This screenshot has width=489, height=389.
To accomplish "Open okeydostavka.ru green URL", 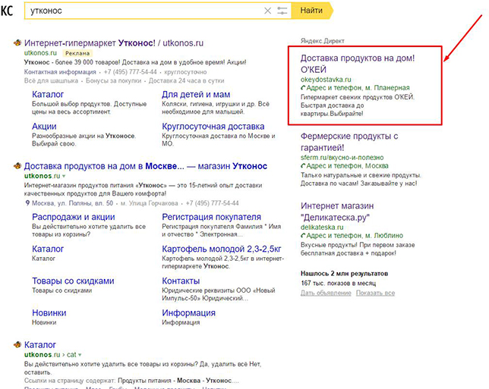I will pos(326,80).
